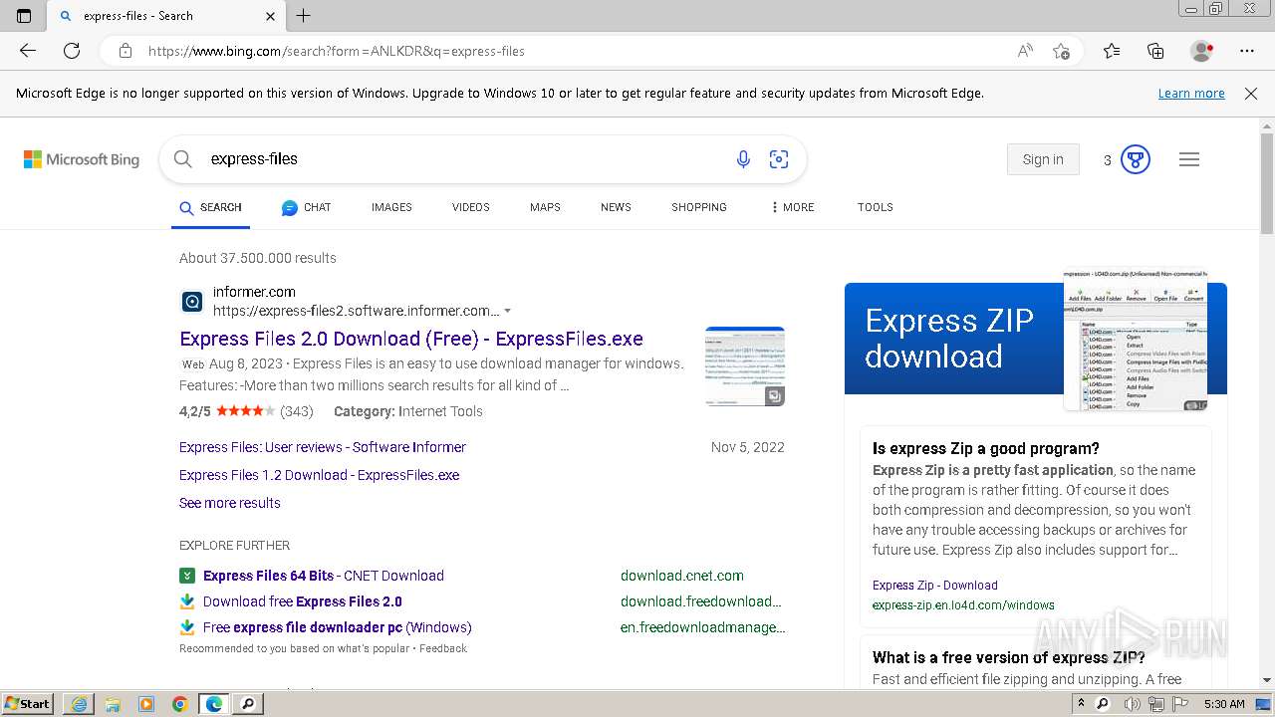1275x717 pixels.
Task: Select the SEARCH tab
Action: [210, 207]
